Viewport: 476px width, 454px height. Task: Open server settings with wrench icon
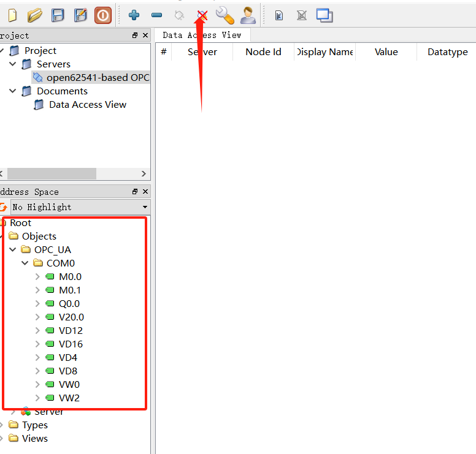coord(225,15)
